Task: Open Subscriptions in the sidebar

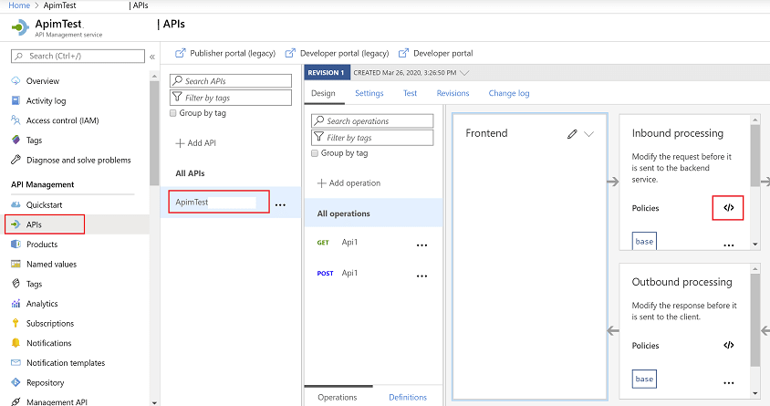Action: click(x=50, y=324)
